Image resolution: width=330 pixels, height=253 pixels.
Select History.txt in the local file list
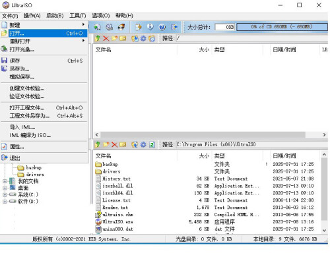click(117, 179)
